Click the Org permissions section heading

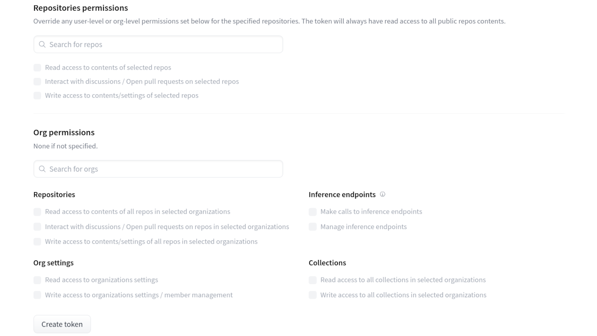64,133
